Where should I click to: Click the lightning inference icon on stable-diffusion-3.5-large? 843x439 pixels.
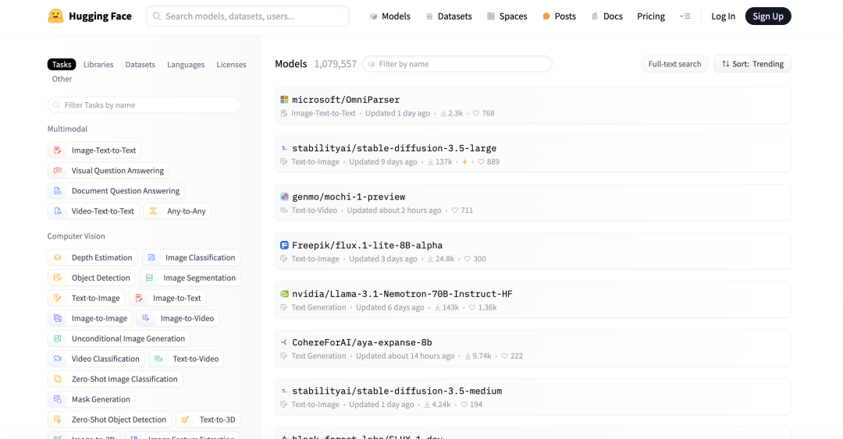tap(464, 161)
